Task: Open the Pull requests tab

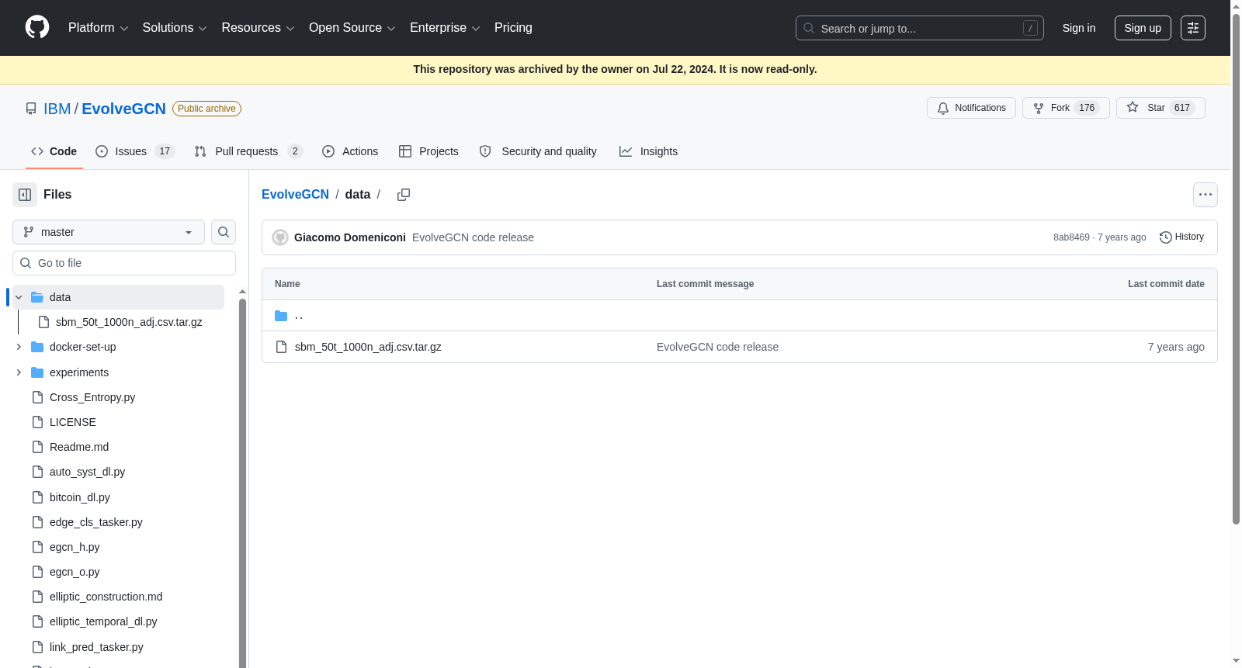Action: (248, 151)
